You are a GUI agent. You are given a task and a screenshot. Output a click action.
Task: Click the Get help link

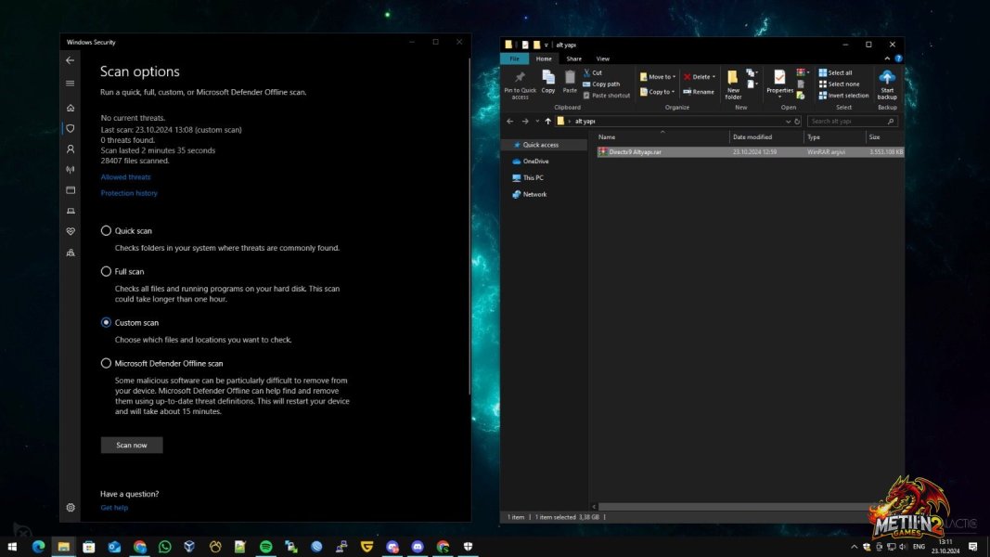[x=114, y=508]
